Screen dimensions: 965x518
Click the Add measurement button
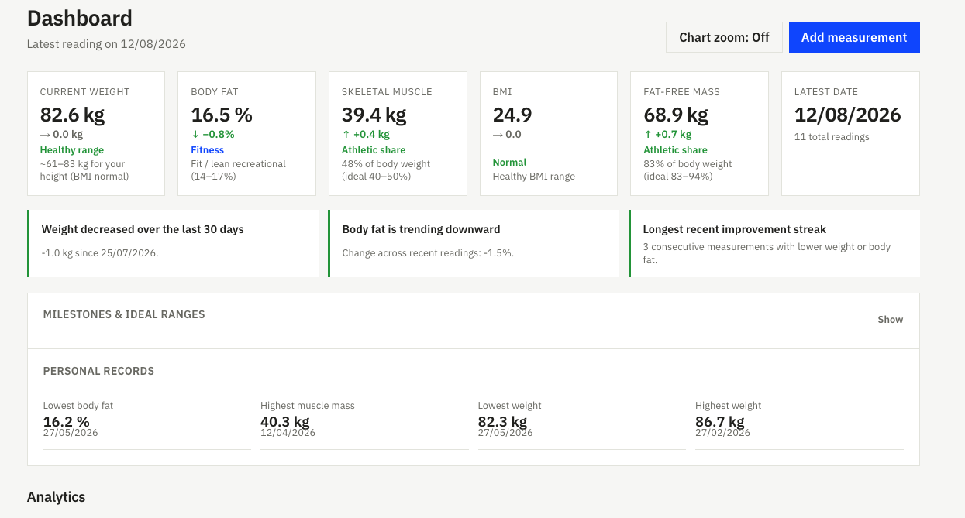[854, 37]
